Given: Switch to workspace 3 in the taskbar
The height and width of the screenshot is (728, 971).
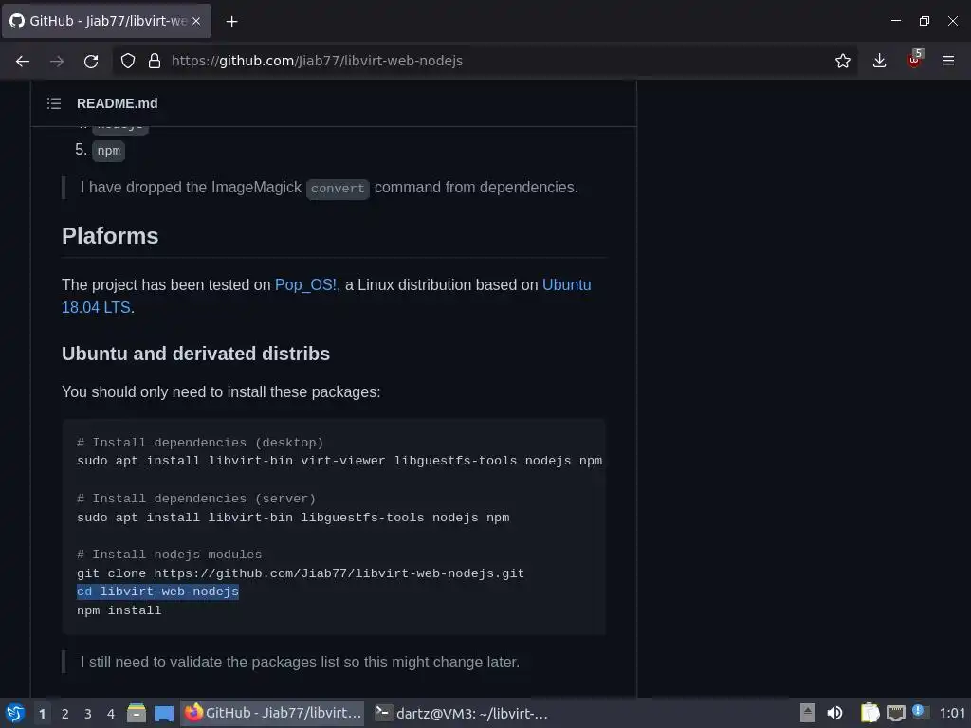Looking at the screenshot, I should point(88,714).
